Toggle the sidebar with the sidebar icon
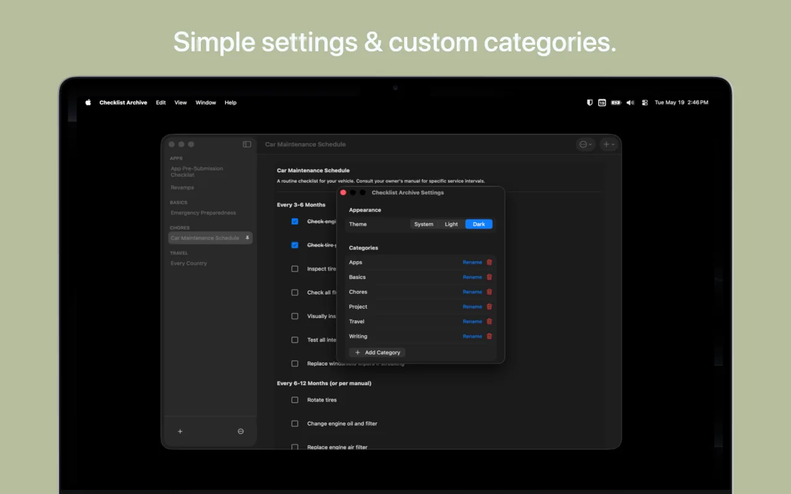Viewport: 791px width, 494px height. (x=247, y=144)
